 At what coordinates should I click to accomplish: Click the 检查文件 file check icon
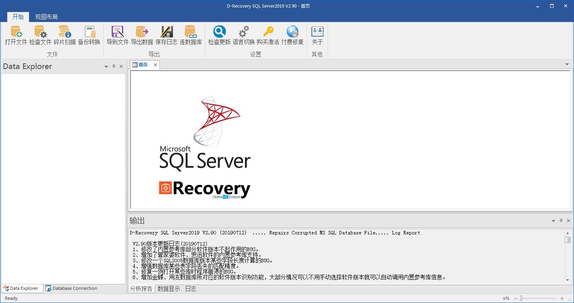click(40, 35)
